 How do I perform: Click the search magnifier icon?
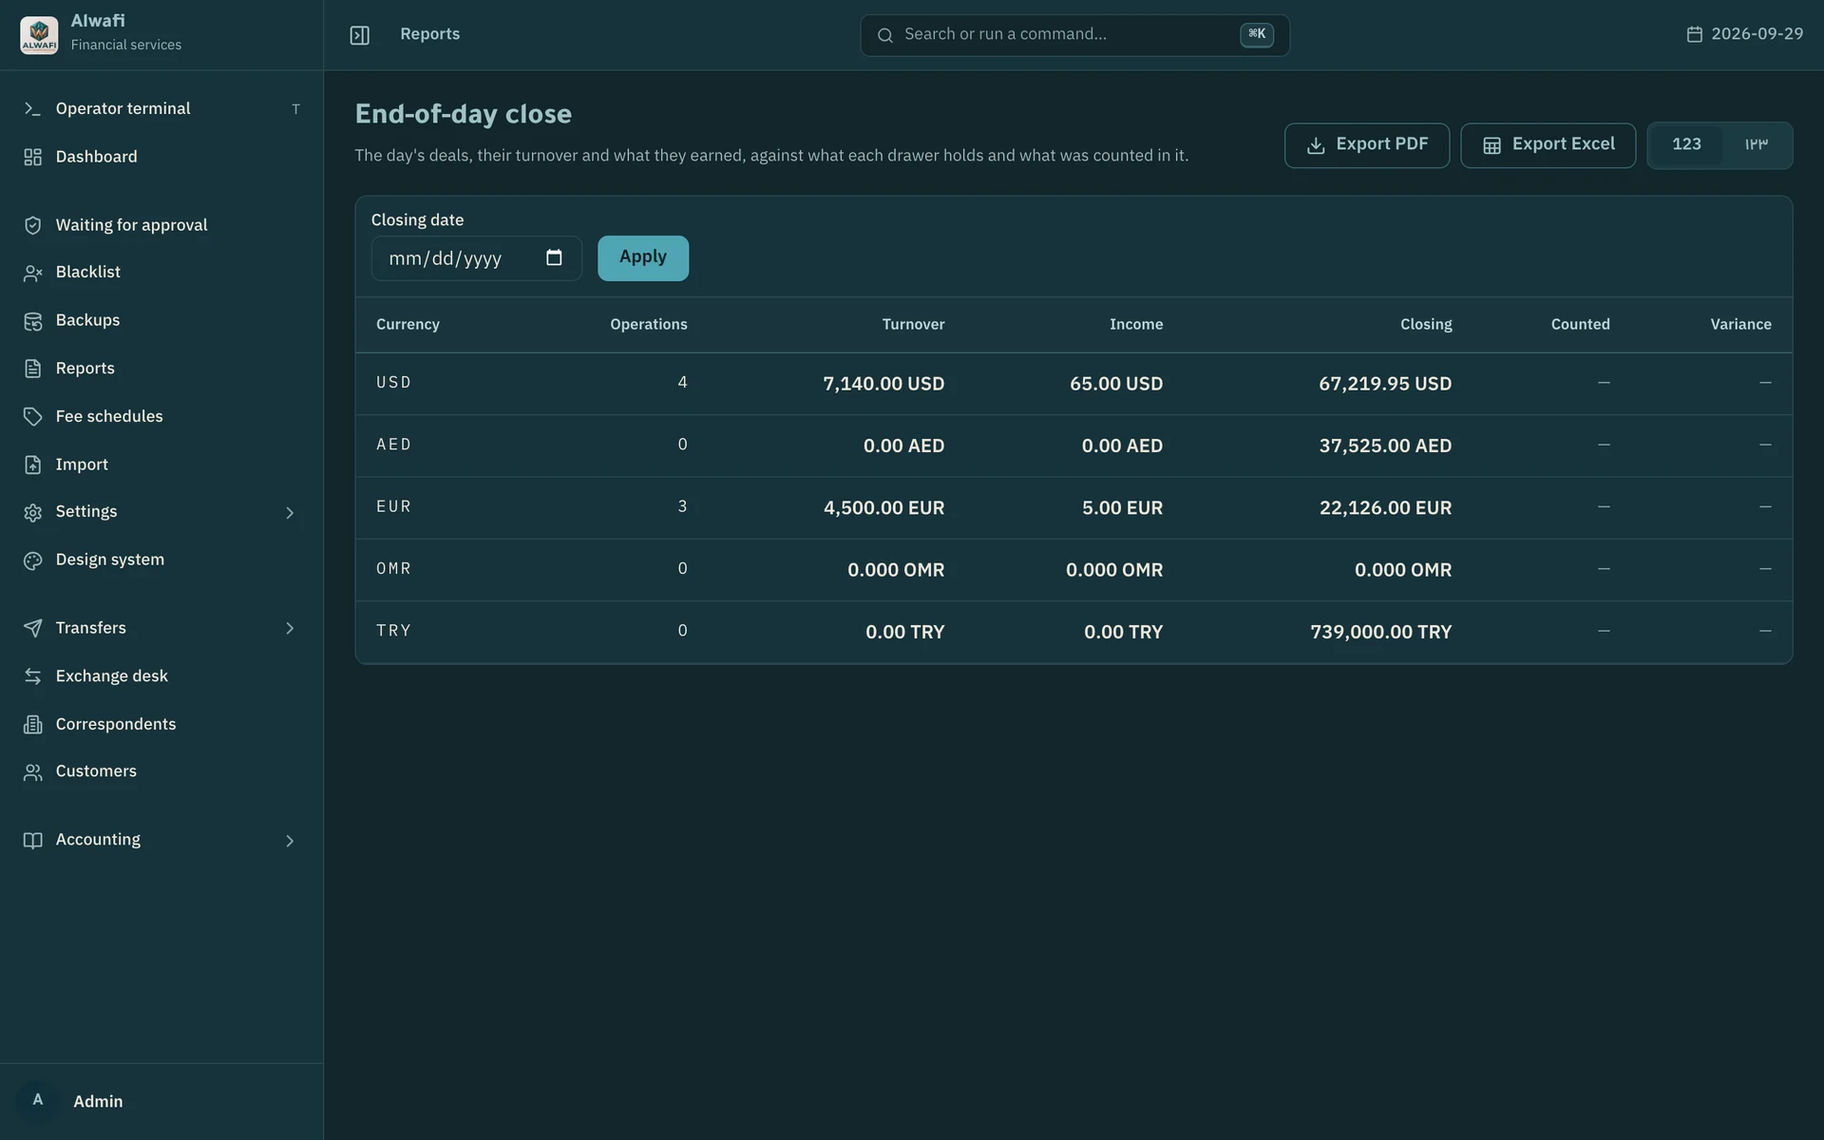pyautogui.click(x=884, y=35)
